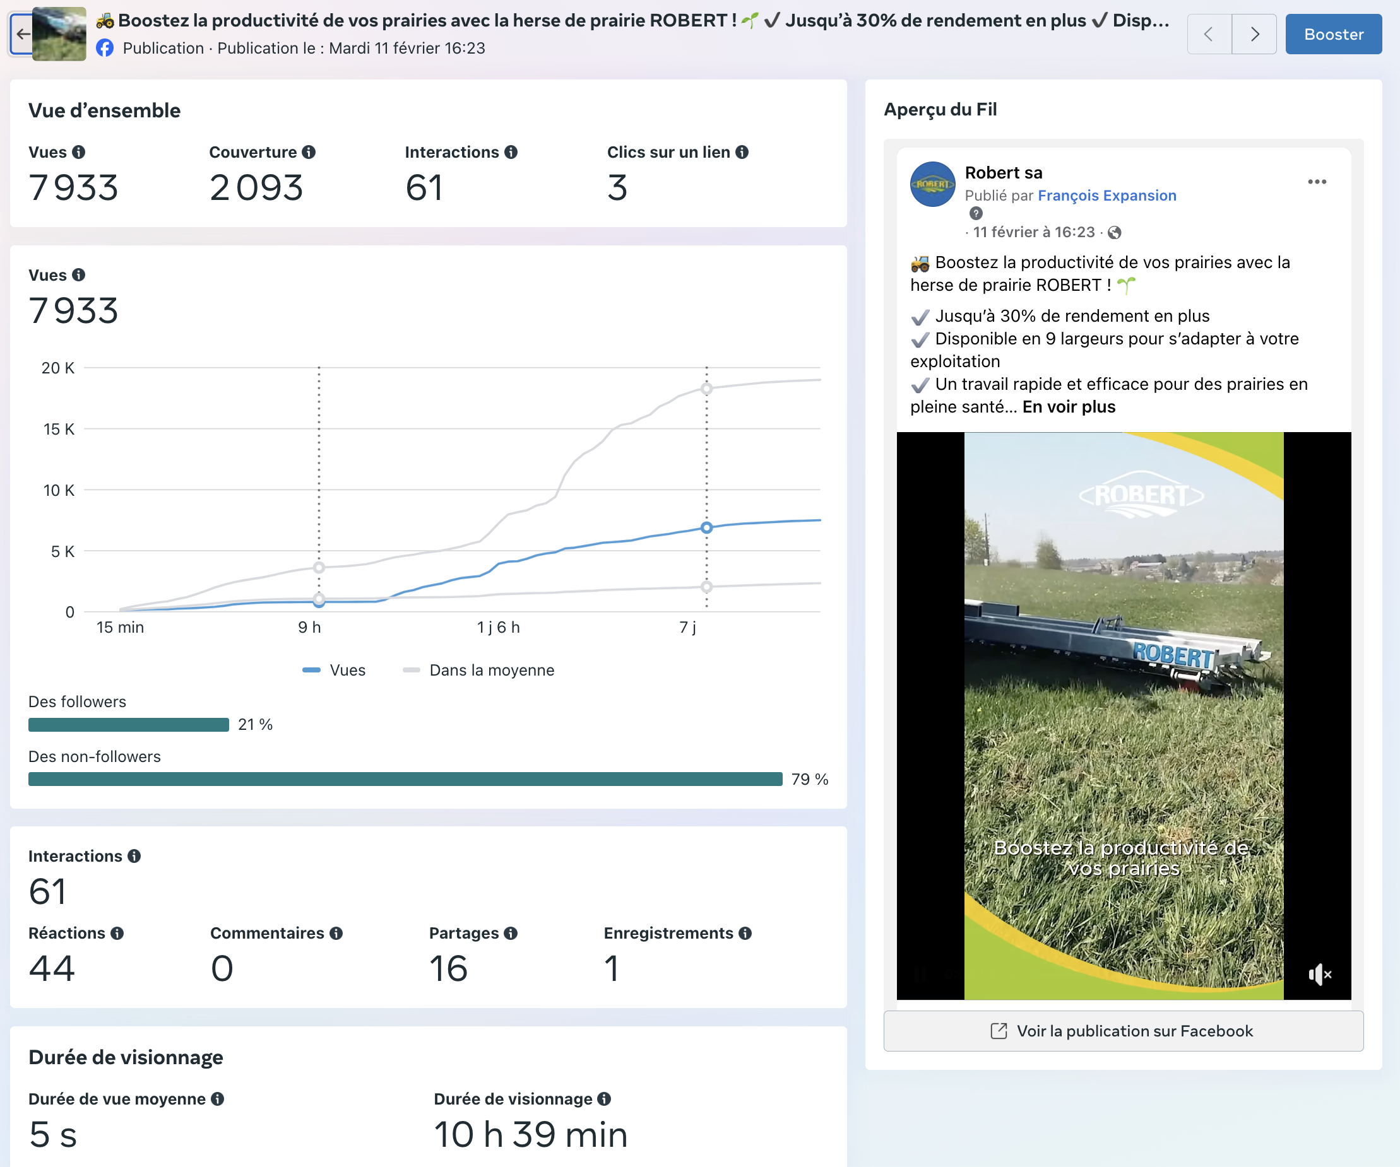Open info icon next to Enregistrements
This screenshot has height=1167, width=1400.
(745, 933)
